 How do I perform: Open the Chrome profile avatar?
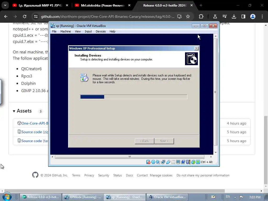point(253,16)
